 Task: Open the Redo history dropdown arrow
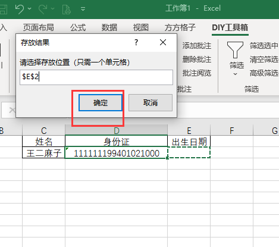[52, 8]
